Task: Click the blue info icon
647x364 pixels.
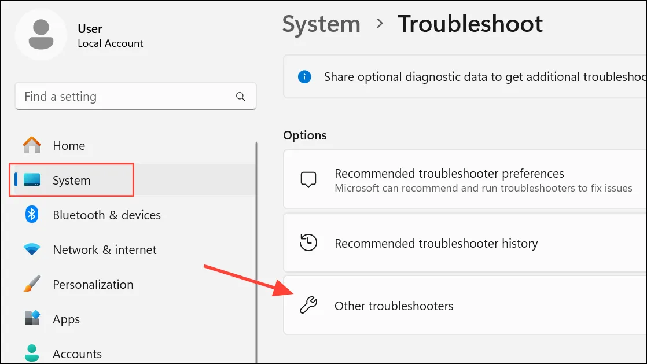Action: point(304,77)
